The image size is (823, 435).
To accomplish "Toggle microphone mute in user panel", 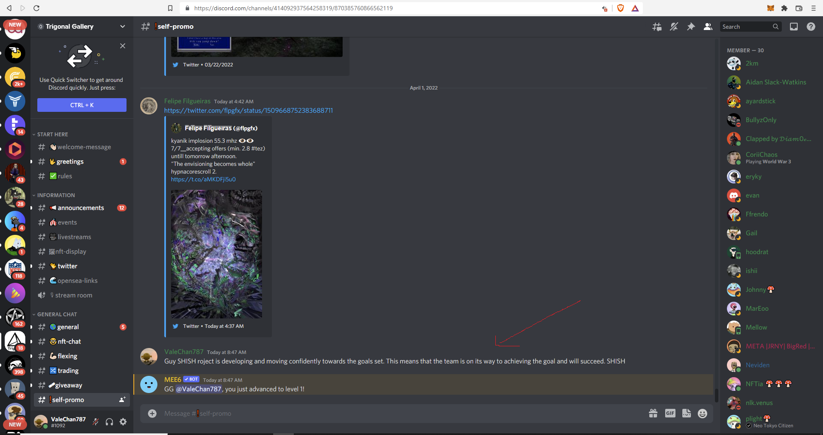I will tap(96, 422).
